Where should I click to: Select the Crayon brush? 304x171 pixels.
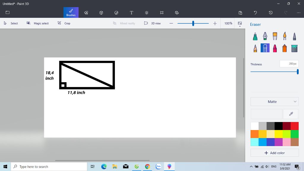pos(275,48)
